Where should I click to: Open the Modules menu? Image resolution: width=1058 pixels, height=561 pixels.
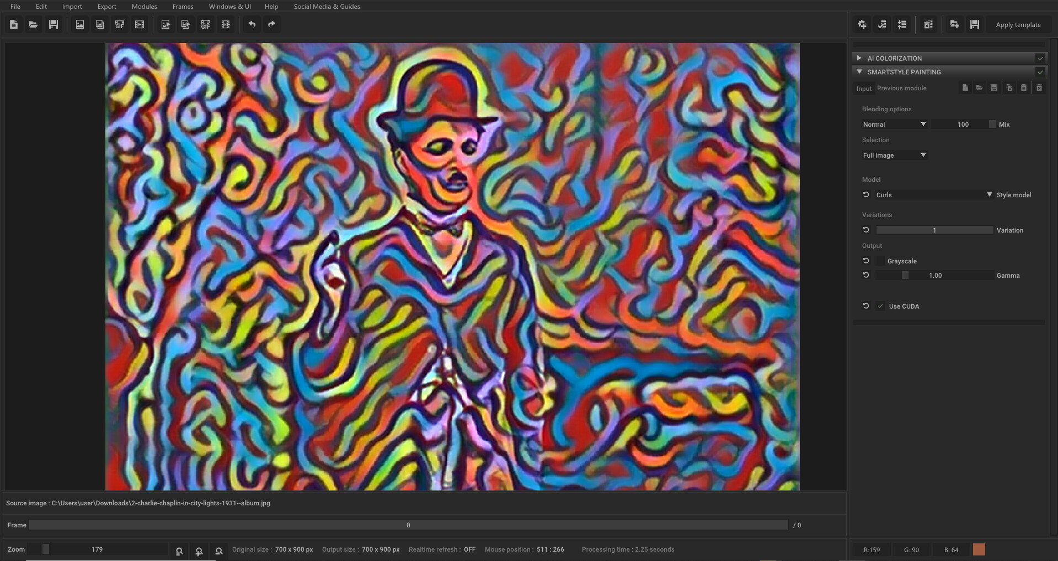144,6
